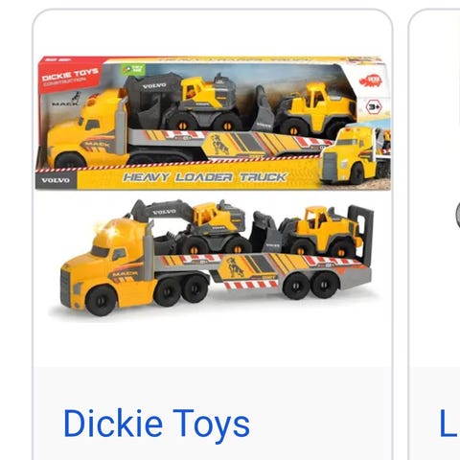Click the Volvo excavator on the unboxed trailer

point(189,225)
